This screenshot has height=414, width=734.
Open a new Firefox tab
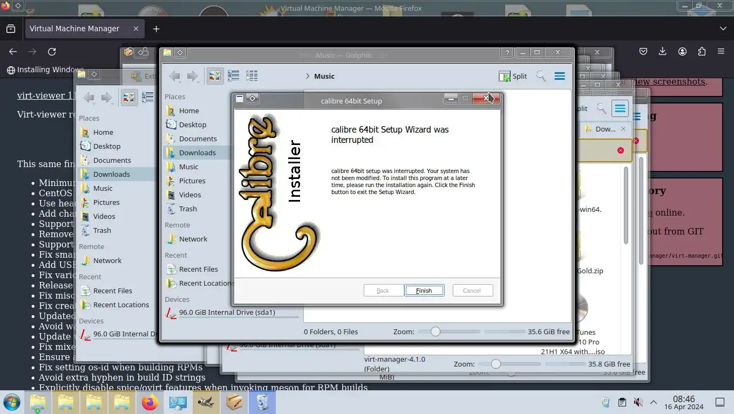[157, 29]
